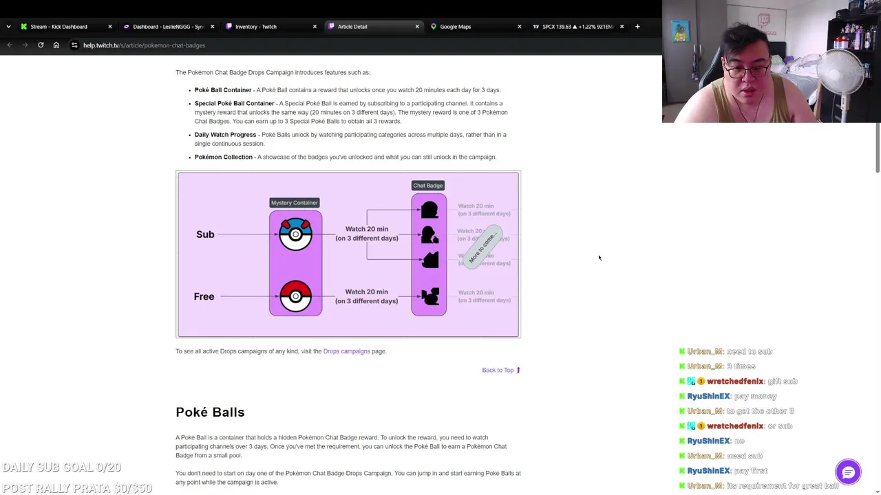Viewport: 881px width, 495px height.
Task: Open the Drops campaigns link
Action: [346, 351]
